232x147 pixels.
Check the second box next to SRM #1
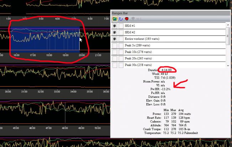pyautogui.click(x=121, y=26)
